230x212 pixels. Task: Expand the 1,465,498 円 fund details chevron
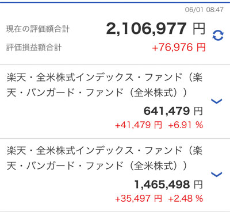[216, 174]
